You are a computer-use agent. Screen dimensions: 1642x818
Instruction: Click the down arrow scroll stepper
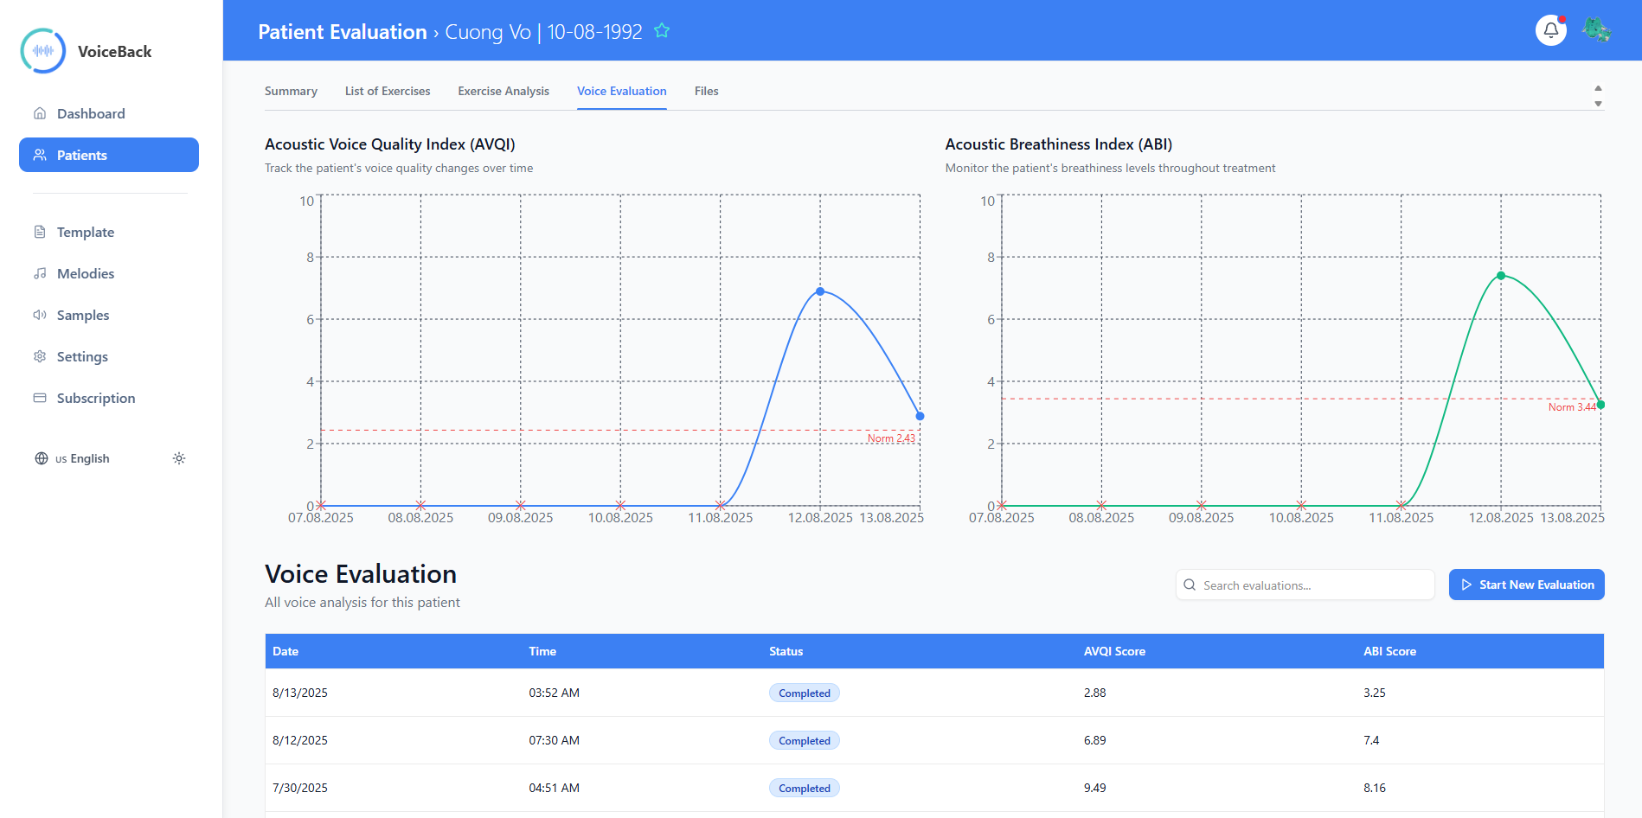coord(1598,104)
